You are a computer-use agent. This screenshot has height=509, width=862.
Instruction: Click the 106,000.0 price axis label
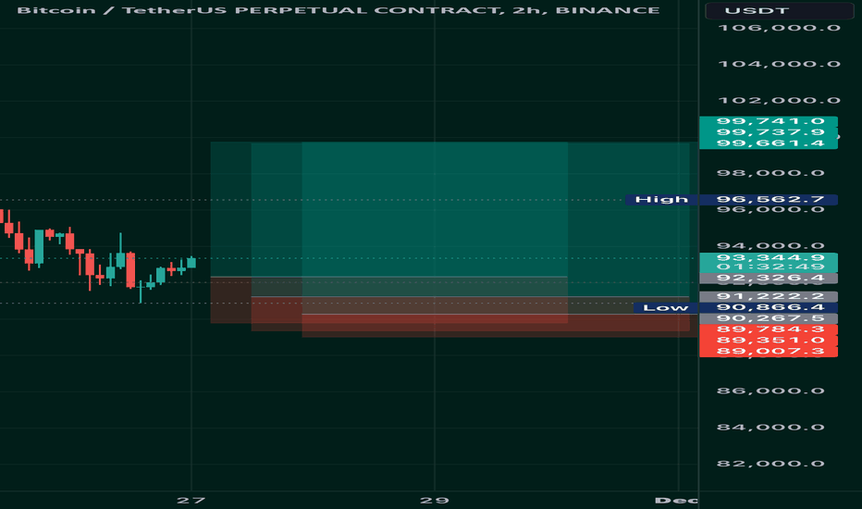[779, 28]
